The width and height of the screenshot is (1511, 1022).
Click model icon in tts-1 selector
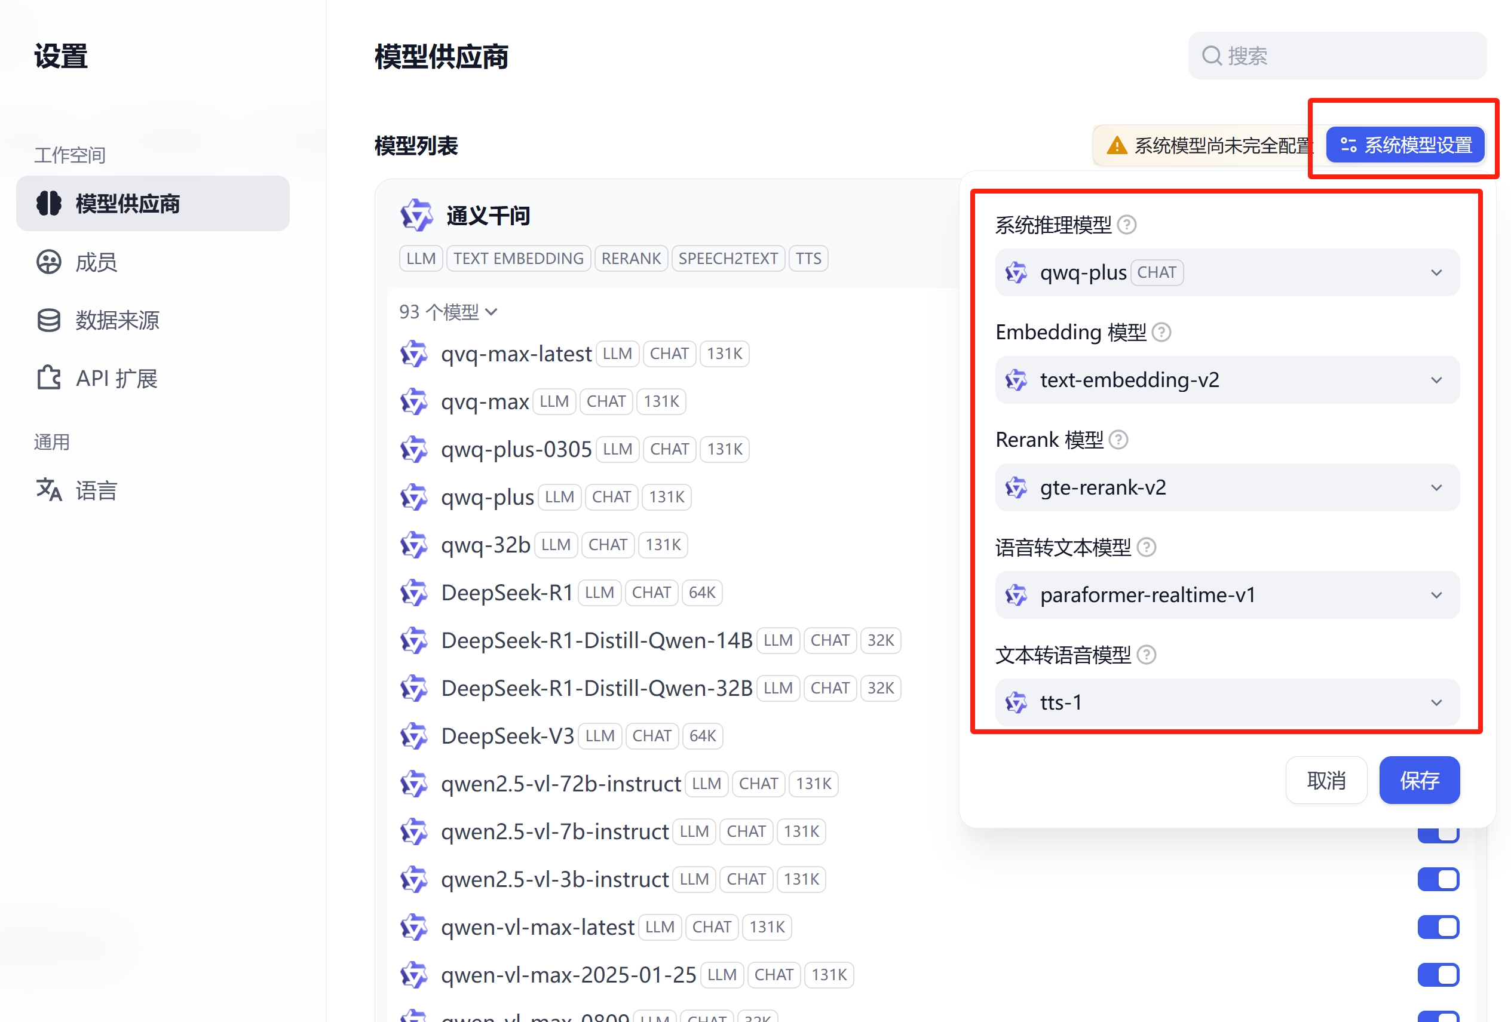pos(1016,703)
